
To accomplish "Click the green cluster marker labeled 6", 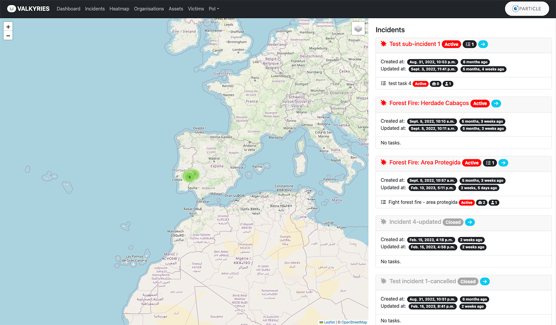I will pos(190,177).
